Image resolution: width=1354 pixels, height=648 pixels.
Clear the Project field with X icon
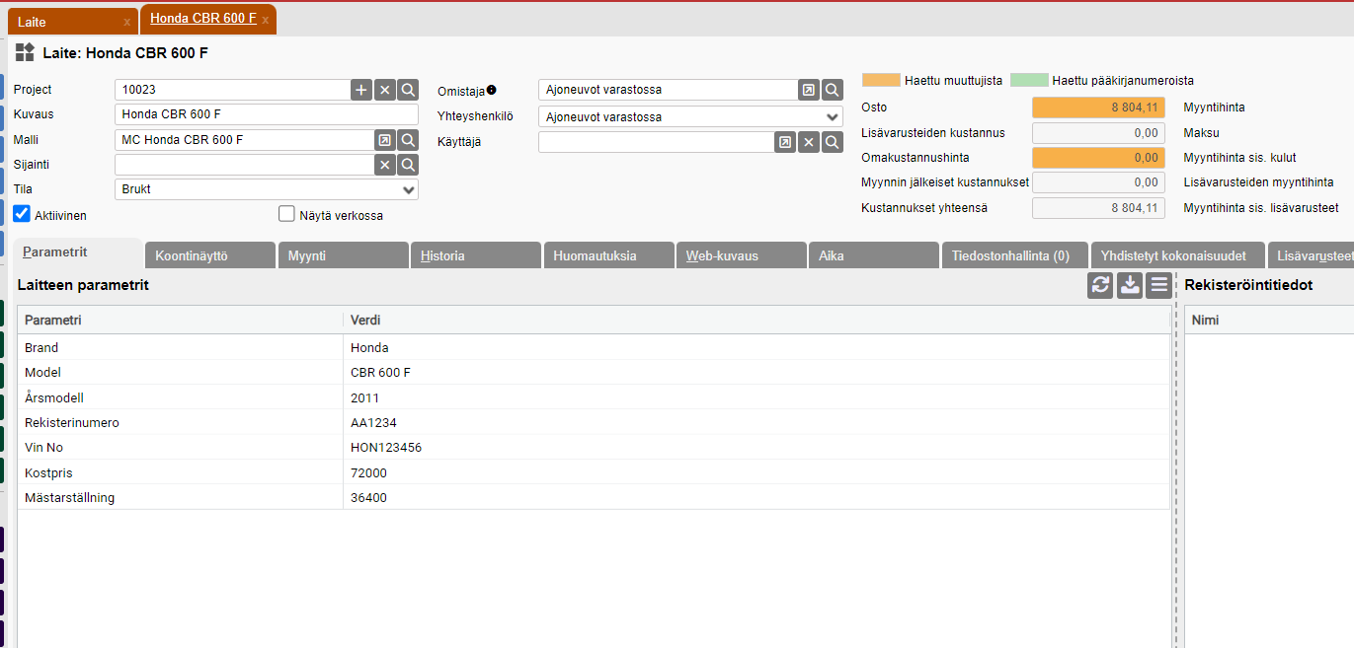pos(385,90)
